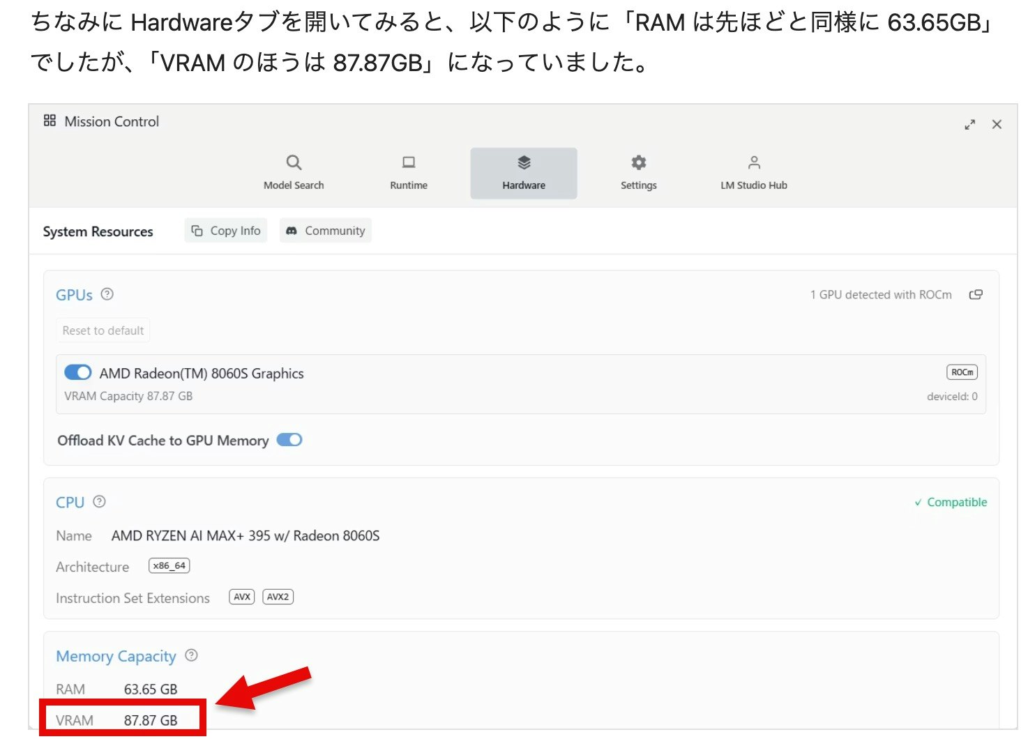Click the magnifier icon above Model Search
The height and width of the screenshot is (739, 1028).
(294, 162)
